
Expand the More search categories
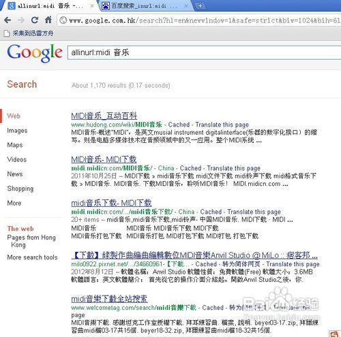point(14,203)
